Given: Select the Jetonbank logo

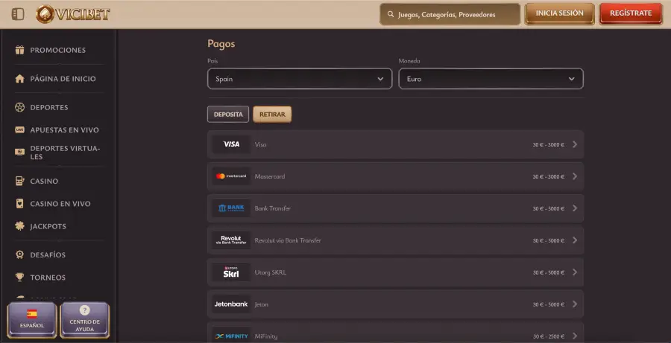Looking at the screenshot, I should click(x=231, y=304).
